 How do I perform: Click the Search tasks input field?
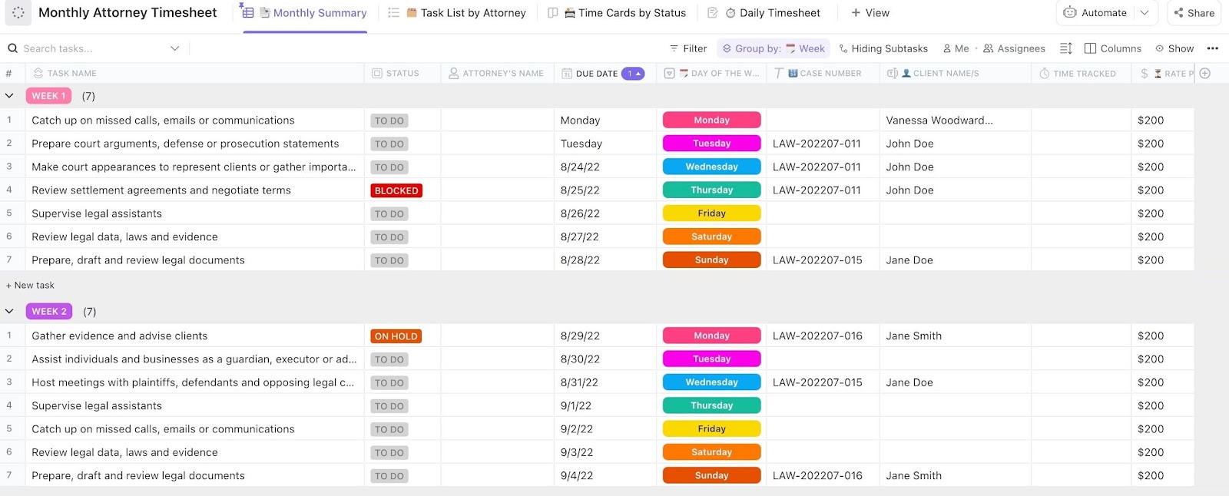92,48
